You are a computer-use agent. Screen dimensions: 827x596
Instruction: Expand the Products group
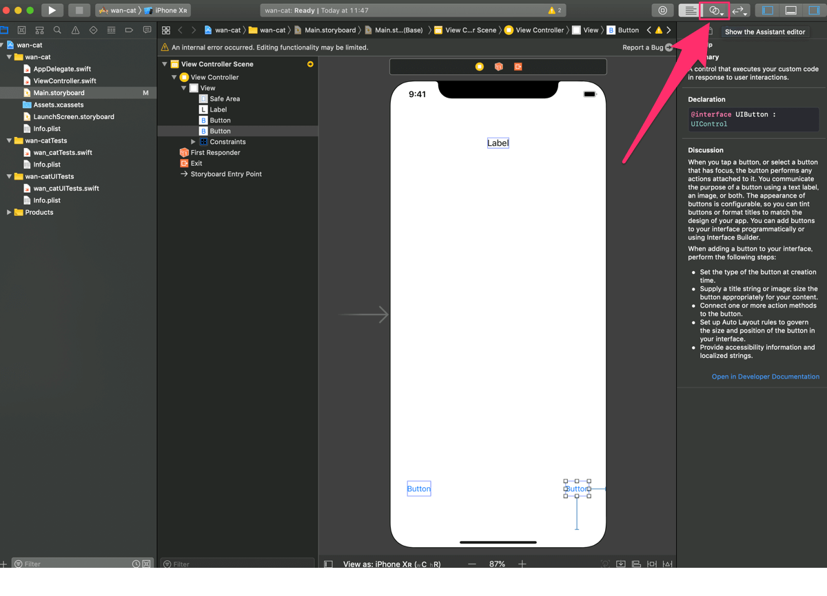[9, 212]
